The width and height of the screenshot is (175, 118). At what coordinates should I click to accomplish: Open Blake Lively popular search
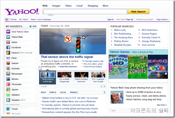(x=120, y=30)
